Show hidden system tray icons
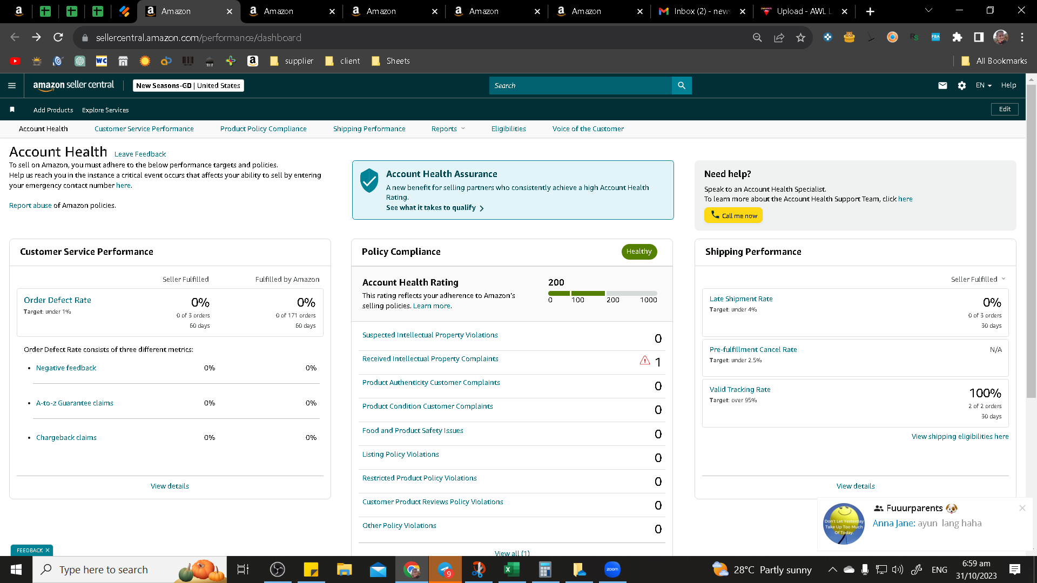 (832, 570)
